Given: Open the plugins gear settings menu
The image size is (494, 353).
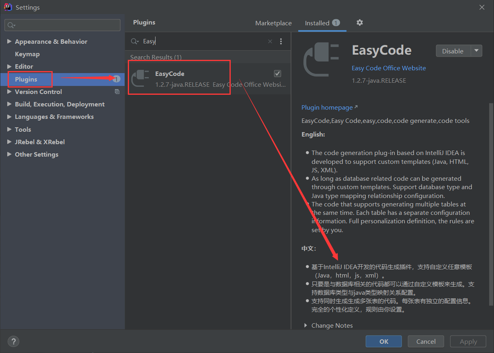Looking at the screenshot, I should tap(360, 23).
